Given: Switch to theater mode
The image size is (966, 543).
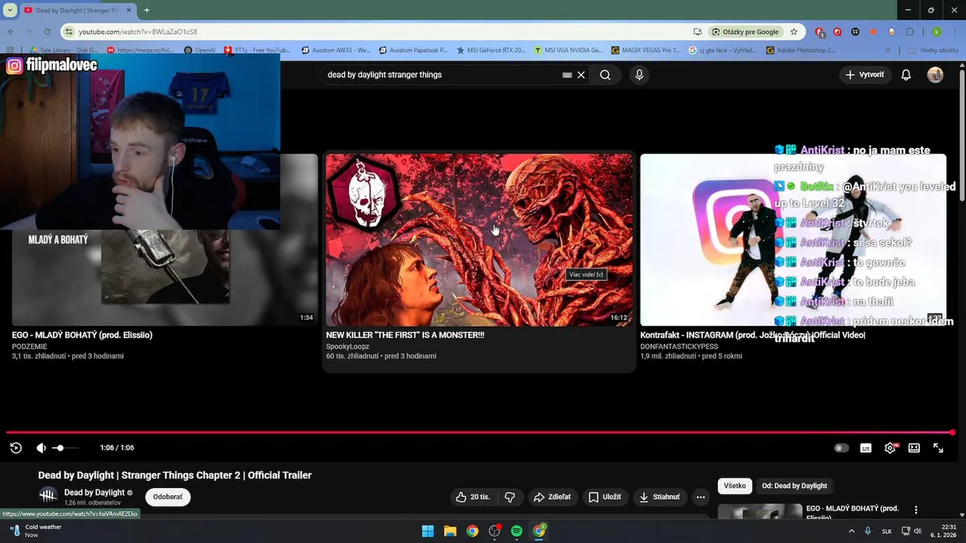Looking at the screenshot, I should click(x=914, y=448).
